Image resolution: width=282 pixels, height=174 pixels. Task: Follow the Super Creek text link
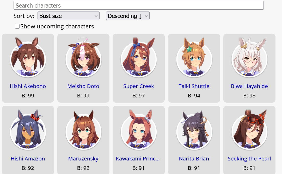coord(139,86)
